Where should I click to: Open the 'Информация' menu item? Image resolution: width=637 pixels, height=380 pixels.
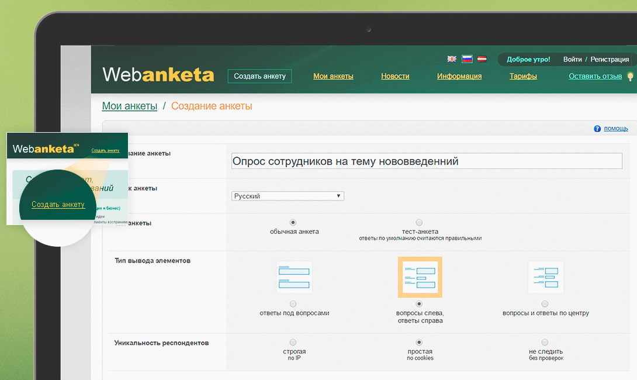[x=459, y=76]
